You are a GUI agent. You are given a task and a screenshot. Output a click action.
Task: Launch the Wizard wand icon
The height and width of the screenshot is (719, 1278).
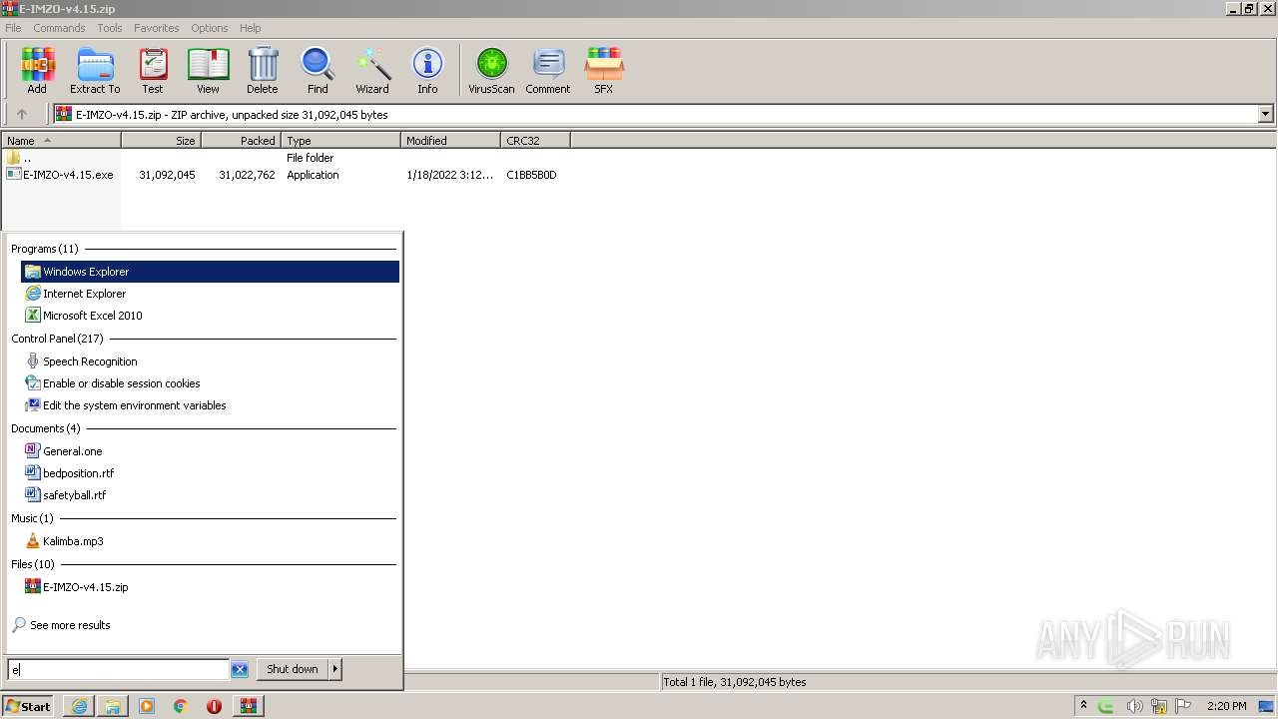372,71
